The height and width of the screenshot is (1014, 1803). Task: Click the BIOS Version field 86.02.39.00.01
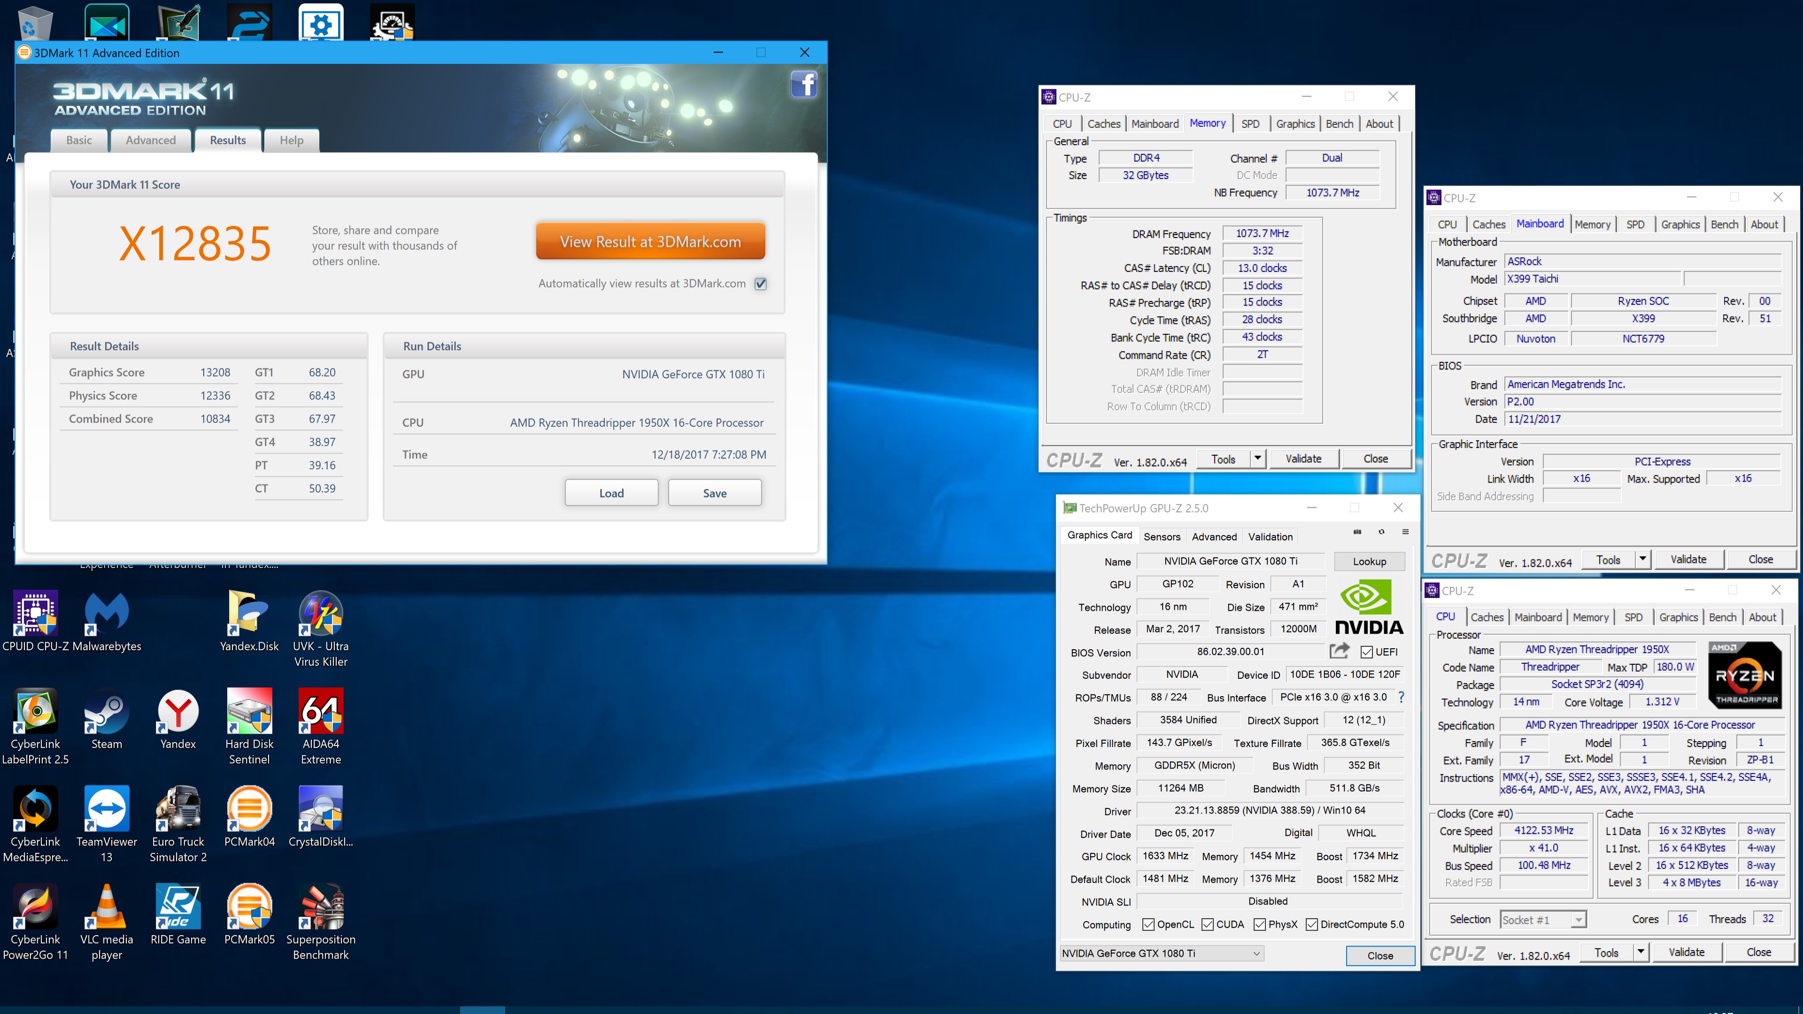pyautogui.click(x=1230, y=652)
